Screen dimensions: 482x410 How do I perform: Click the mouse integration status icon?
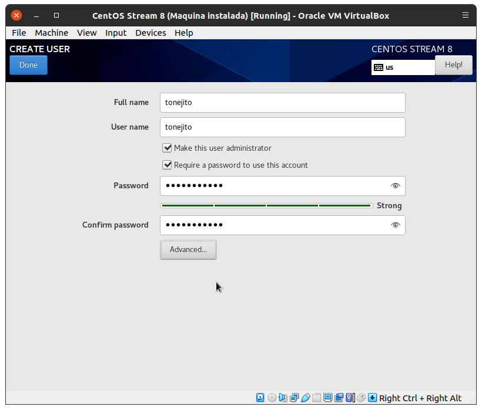pyautogui.click(x=361, y=398)
